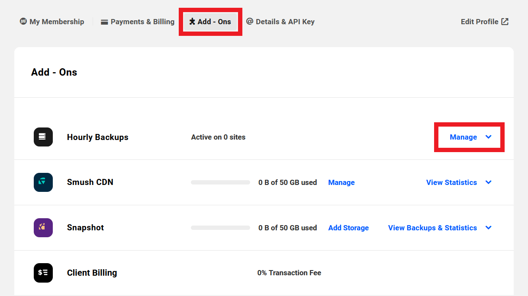Click the Client Billing dollar icon
The height and width of the screenshot is (296, 528).
click(43, 273)
